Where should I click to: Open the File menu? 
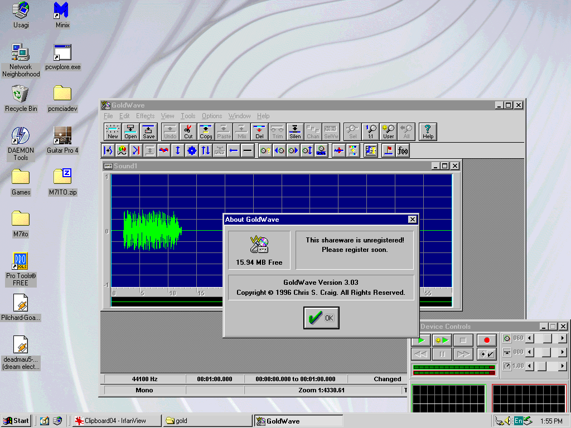[108, 116]
